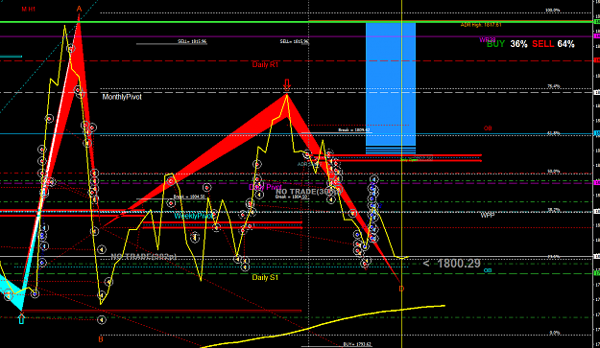Click the red SELL sentiment text
The width and height of the screenshot is (600, 348).
pos(542,44)
